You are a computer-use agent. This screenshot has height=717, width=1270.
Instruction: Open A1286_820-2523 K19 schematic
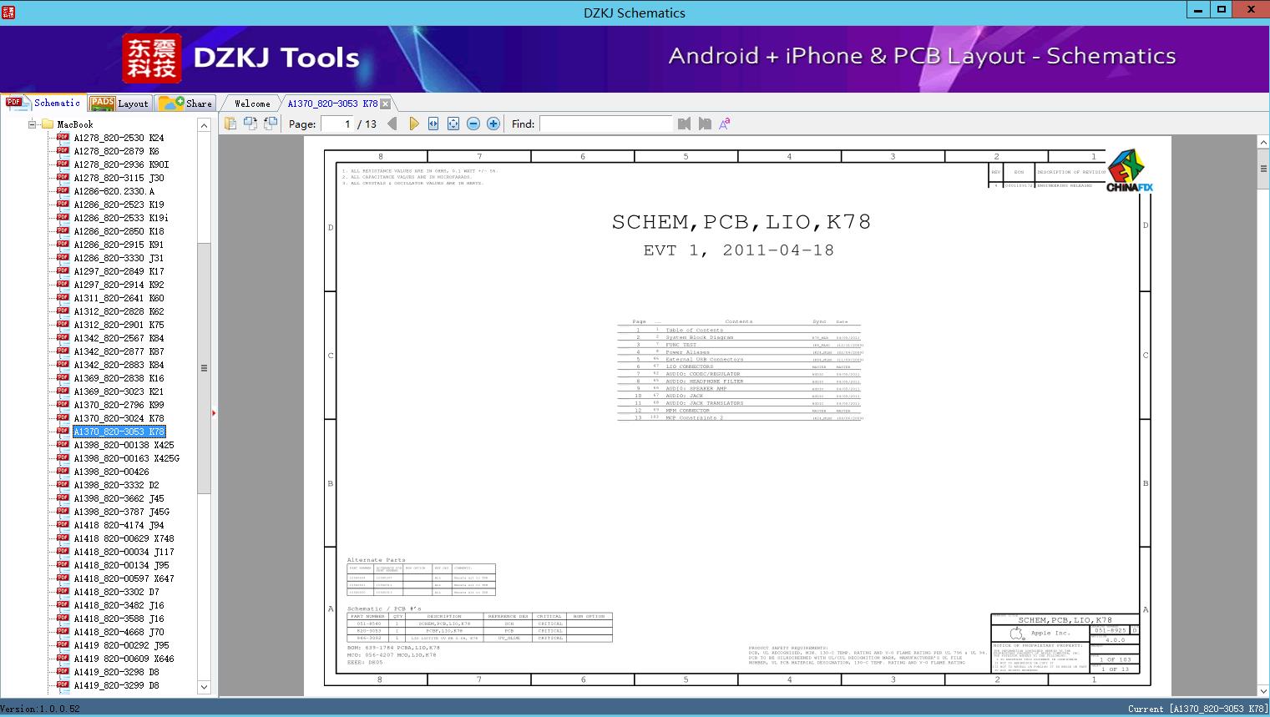click(119, 204)
